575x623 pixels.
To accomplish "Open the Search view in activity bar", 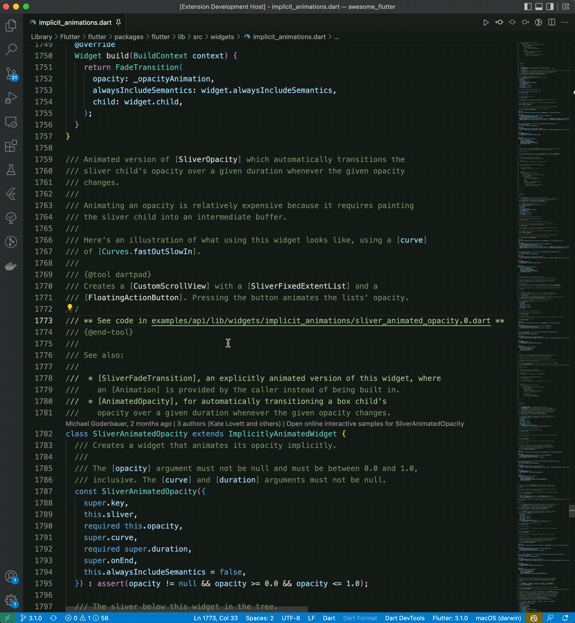I will click(11, 49).
